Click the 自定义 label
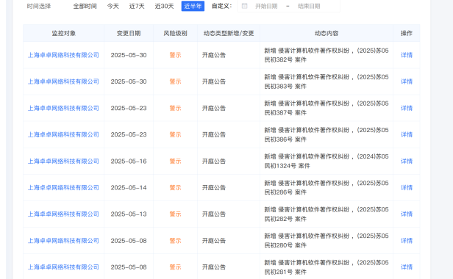The image size is (453, 279). 221,6
